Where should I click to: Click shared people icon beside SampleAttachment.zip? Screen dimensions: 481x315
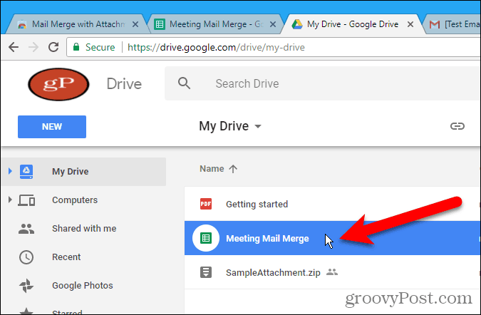332,272
